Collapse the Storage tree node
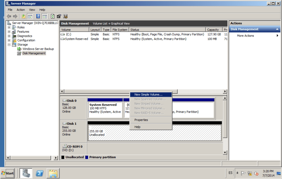The width and height of the screenshot is (282, 179). click(9, 44)
